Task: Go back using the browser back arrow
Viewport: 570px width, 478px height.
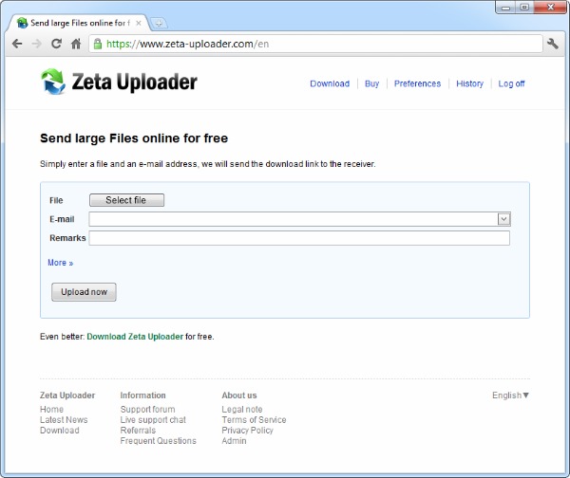Action: pos(17,44)
